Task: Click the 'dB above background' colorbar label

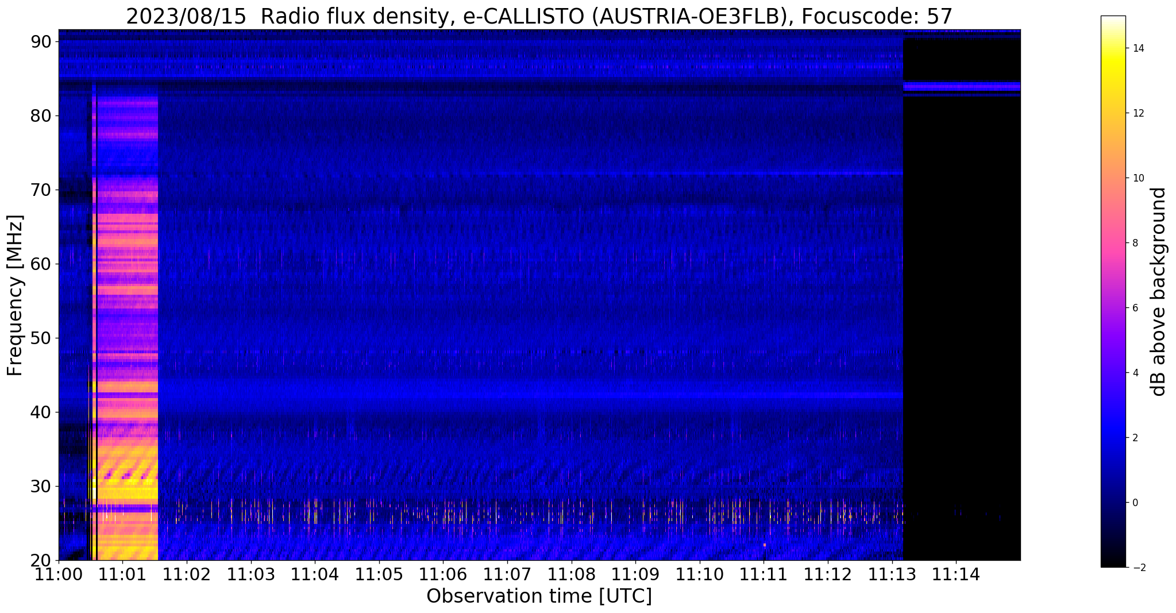Action: point(1159,291)
